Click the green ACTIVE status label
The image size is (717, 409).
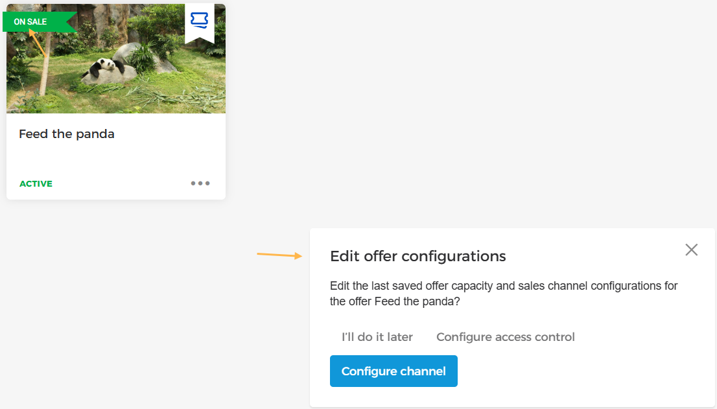point(36,184)
